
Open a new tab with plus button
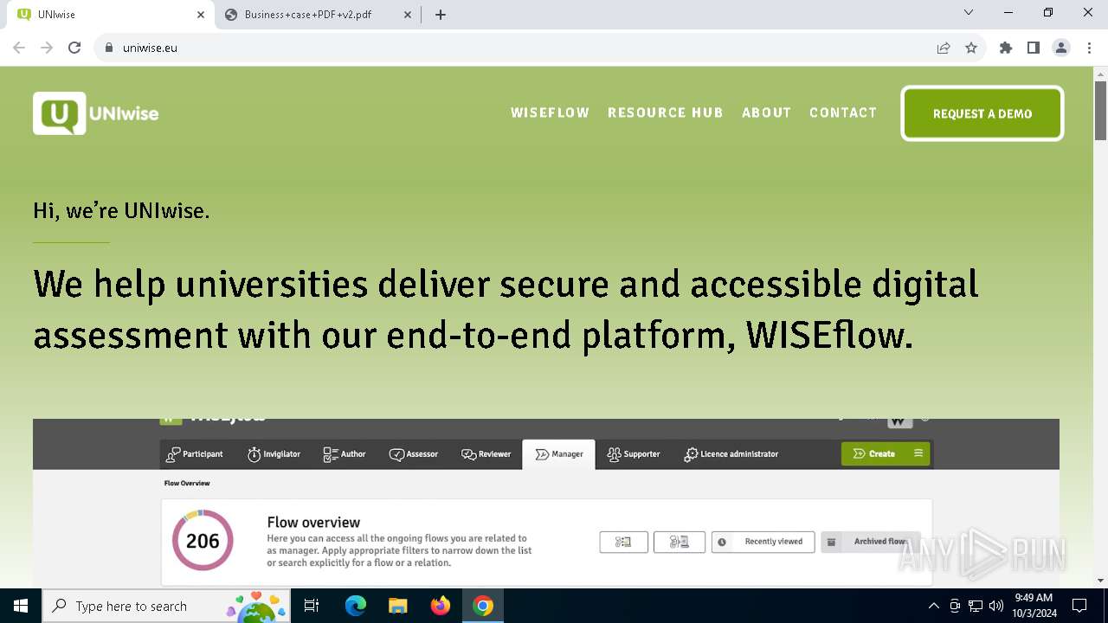click(441, 14)
